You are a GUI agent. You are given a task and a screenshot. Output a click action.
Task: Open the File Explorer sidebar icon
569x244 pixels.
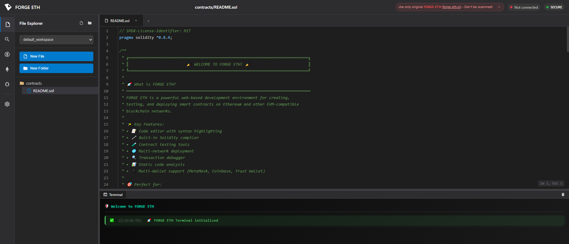[x=7, y=24]
